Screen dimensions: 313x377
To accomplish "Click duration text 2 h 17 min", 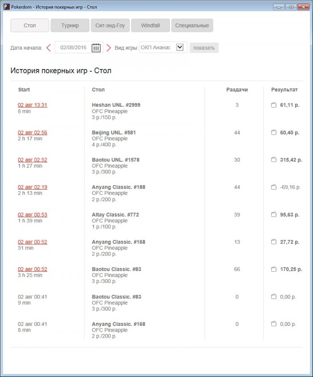I will [x=30, y=139].
